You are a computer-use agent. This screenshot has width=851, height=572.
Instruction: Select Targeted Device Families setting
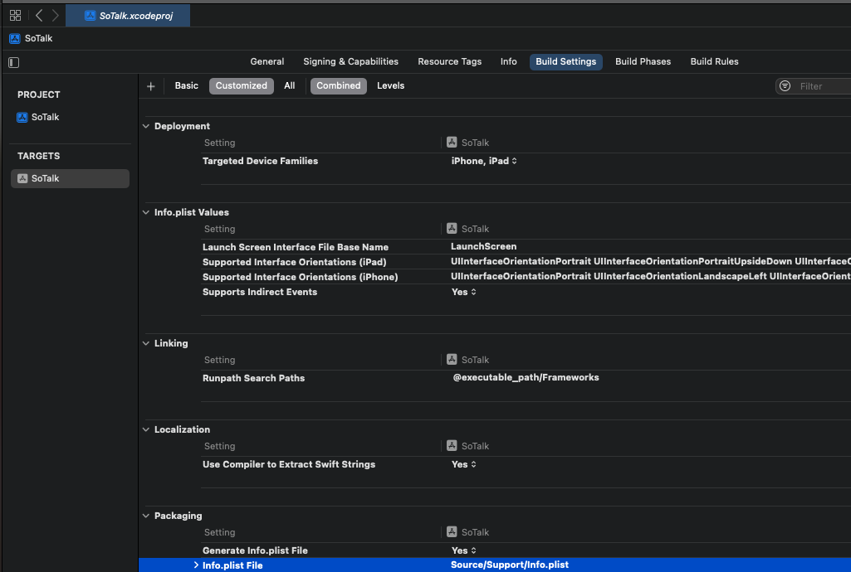click(x=260, y=161)
